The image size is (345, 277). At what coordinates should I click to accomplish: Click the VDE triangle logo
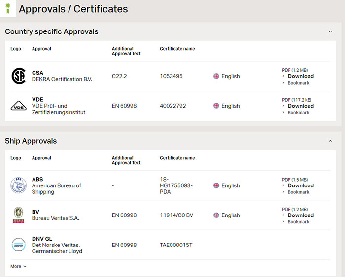click(19, 106)
